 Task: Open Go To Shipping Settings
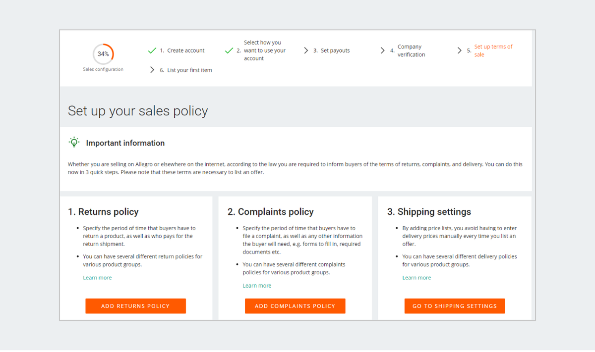pyautogui.click(x=455, y=306)
